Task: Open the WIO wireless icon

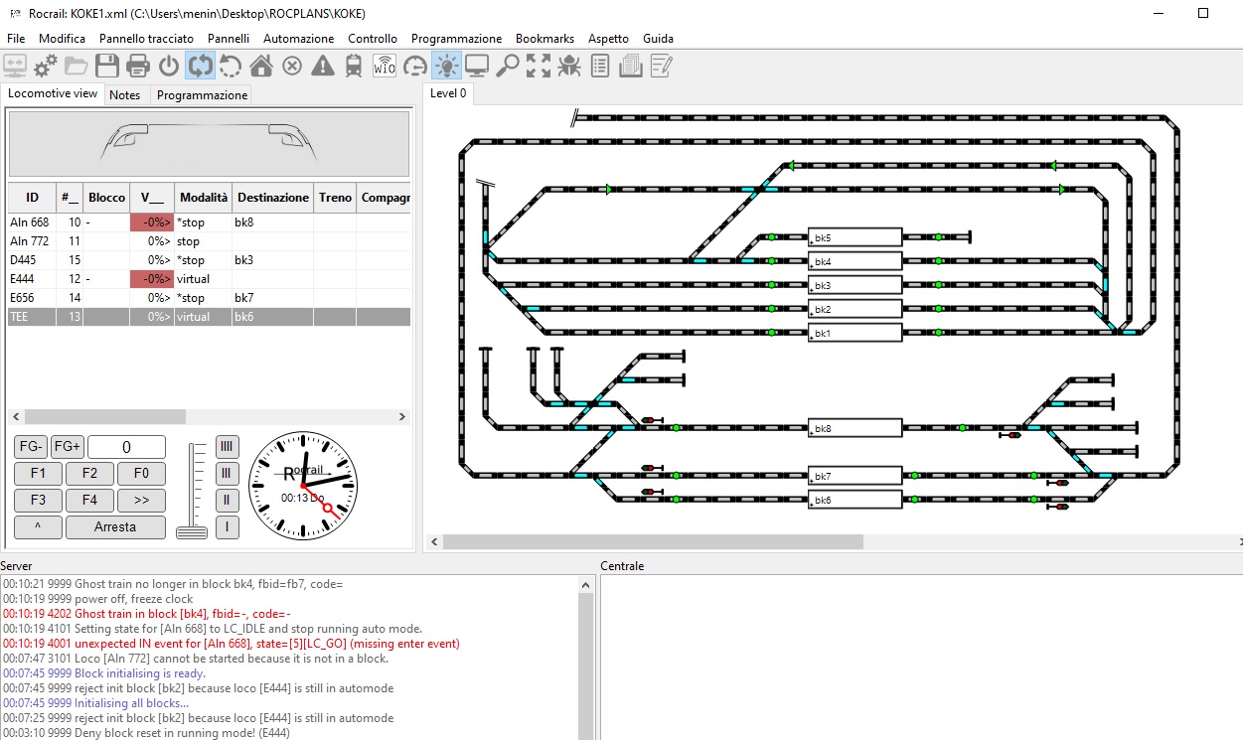Action: (385, 67)
